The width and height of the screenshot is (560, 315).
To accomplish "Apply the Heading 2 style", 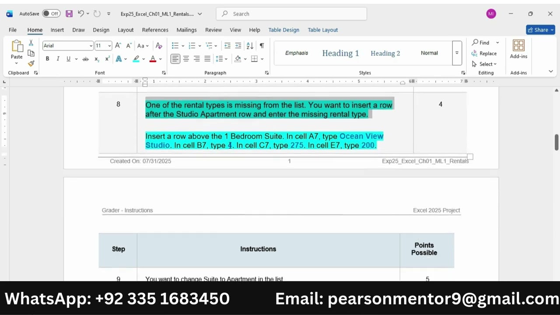I will click(385, 53).
